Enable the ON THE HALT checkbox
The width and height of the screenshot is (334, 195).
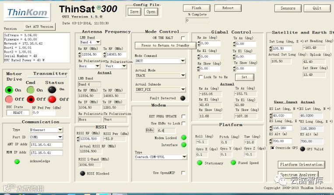point(183,38)
